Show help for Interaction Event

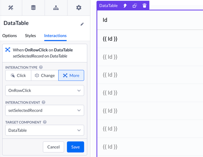click(x=43, y=102)
